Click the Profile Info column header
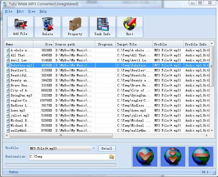218x177 pixels. click(x=196, y=44)
